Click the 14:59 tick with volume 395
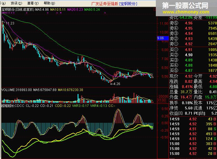The width and height of the screenshot is (217, 159). pos(193,124)
